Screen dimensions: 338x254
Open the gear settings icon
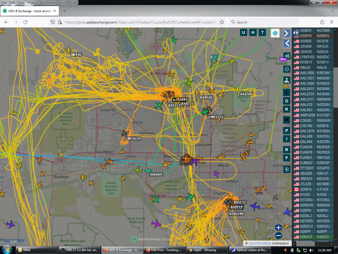click(287, 69)
